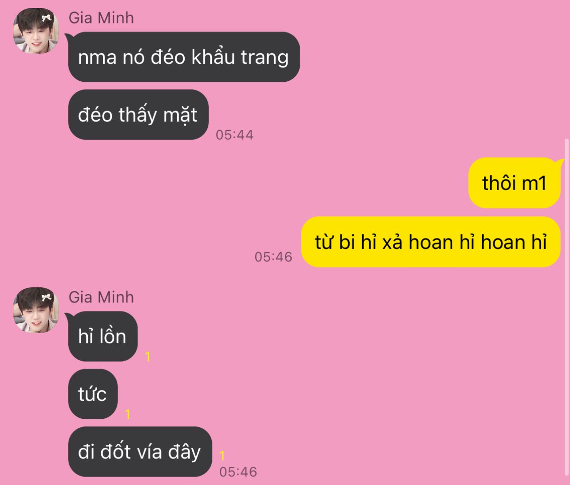Open Gia Minh's lower profile avatar
Screen dimensions: 570x485
36,310
